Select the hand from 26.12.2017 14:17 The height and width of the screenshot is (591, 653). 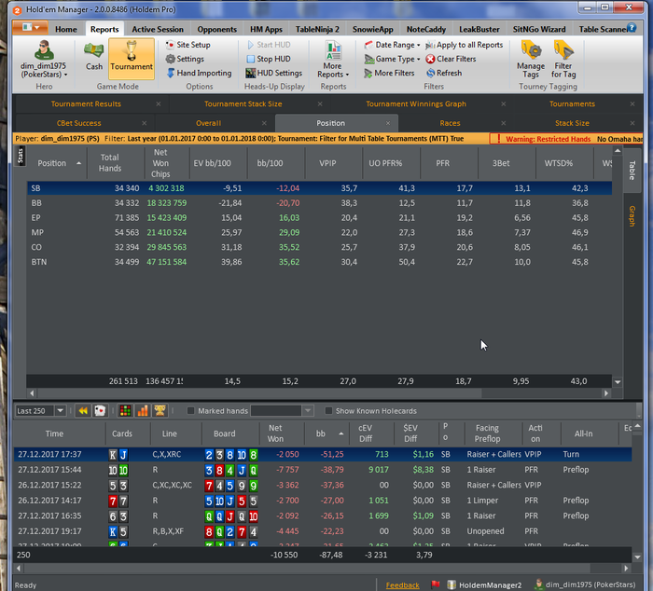coord(323,501)
